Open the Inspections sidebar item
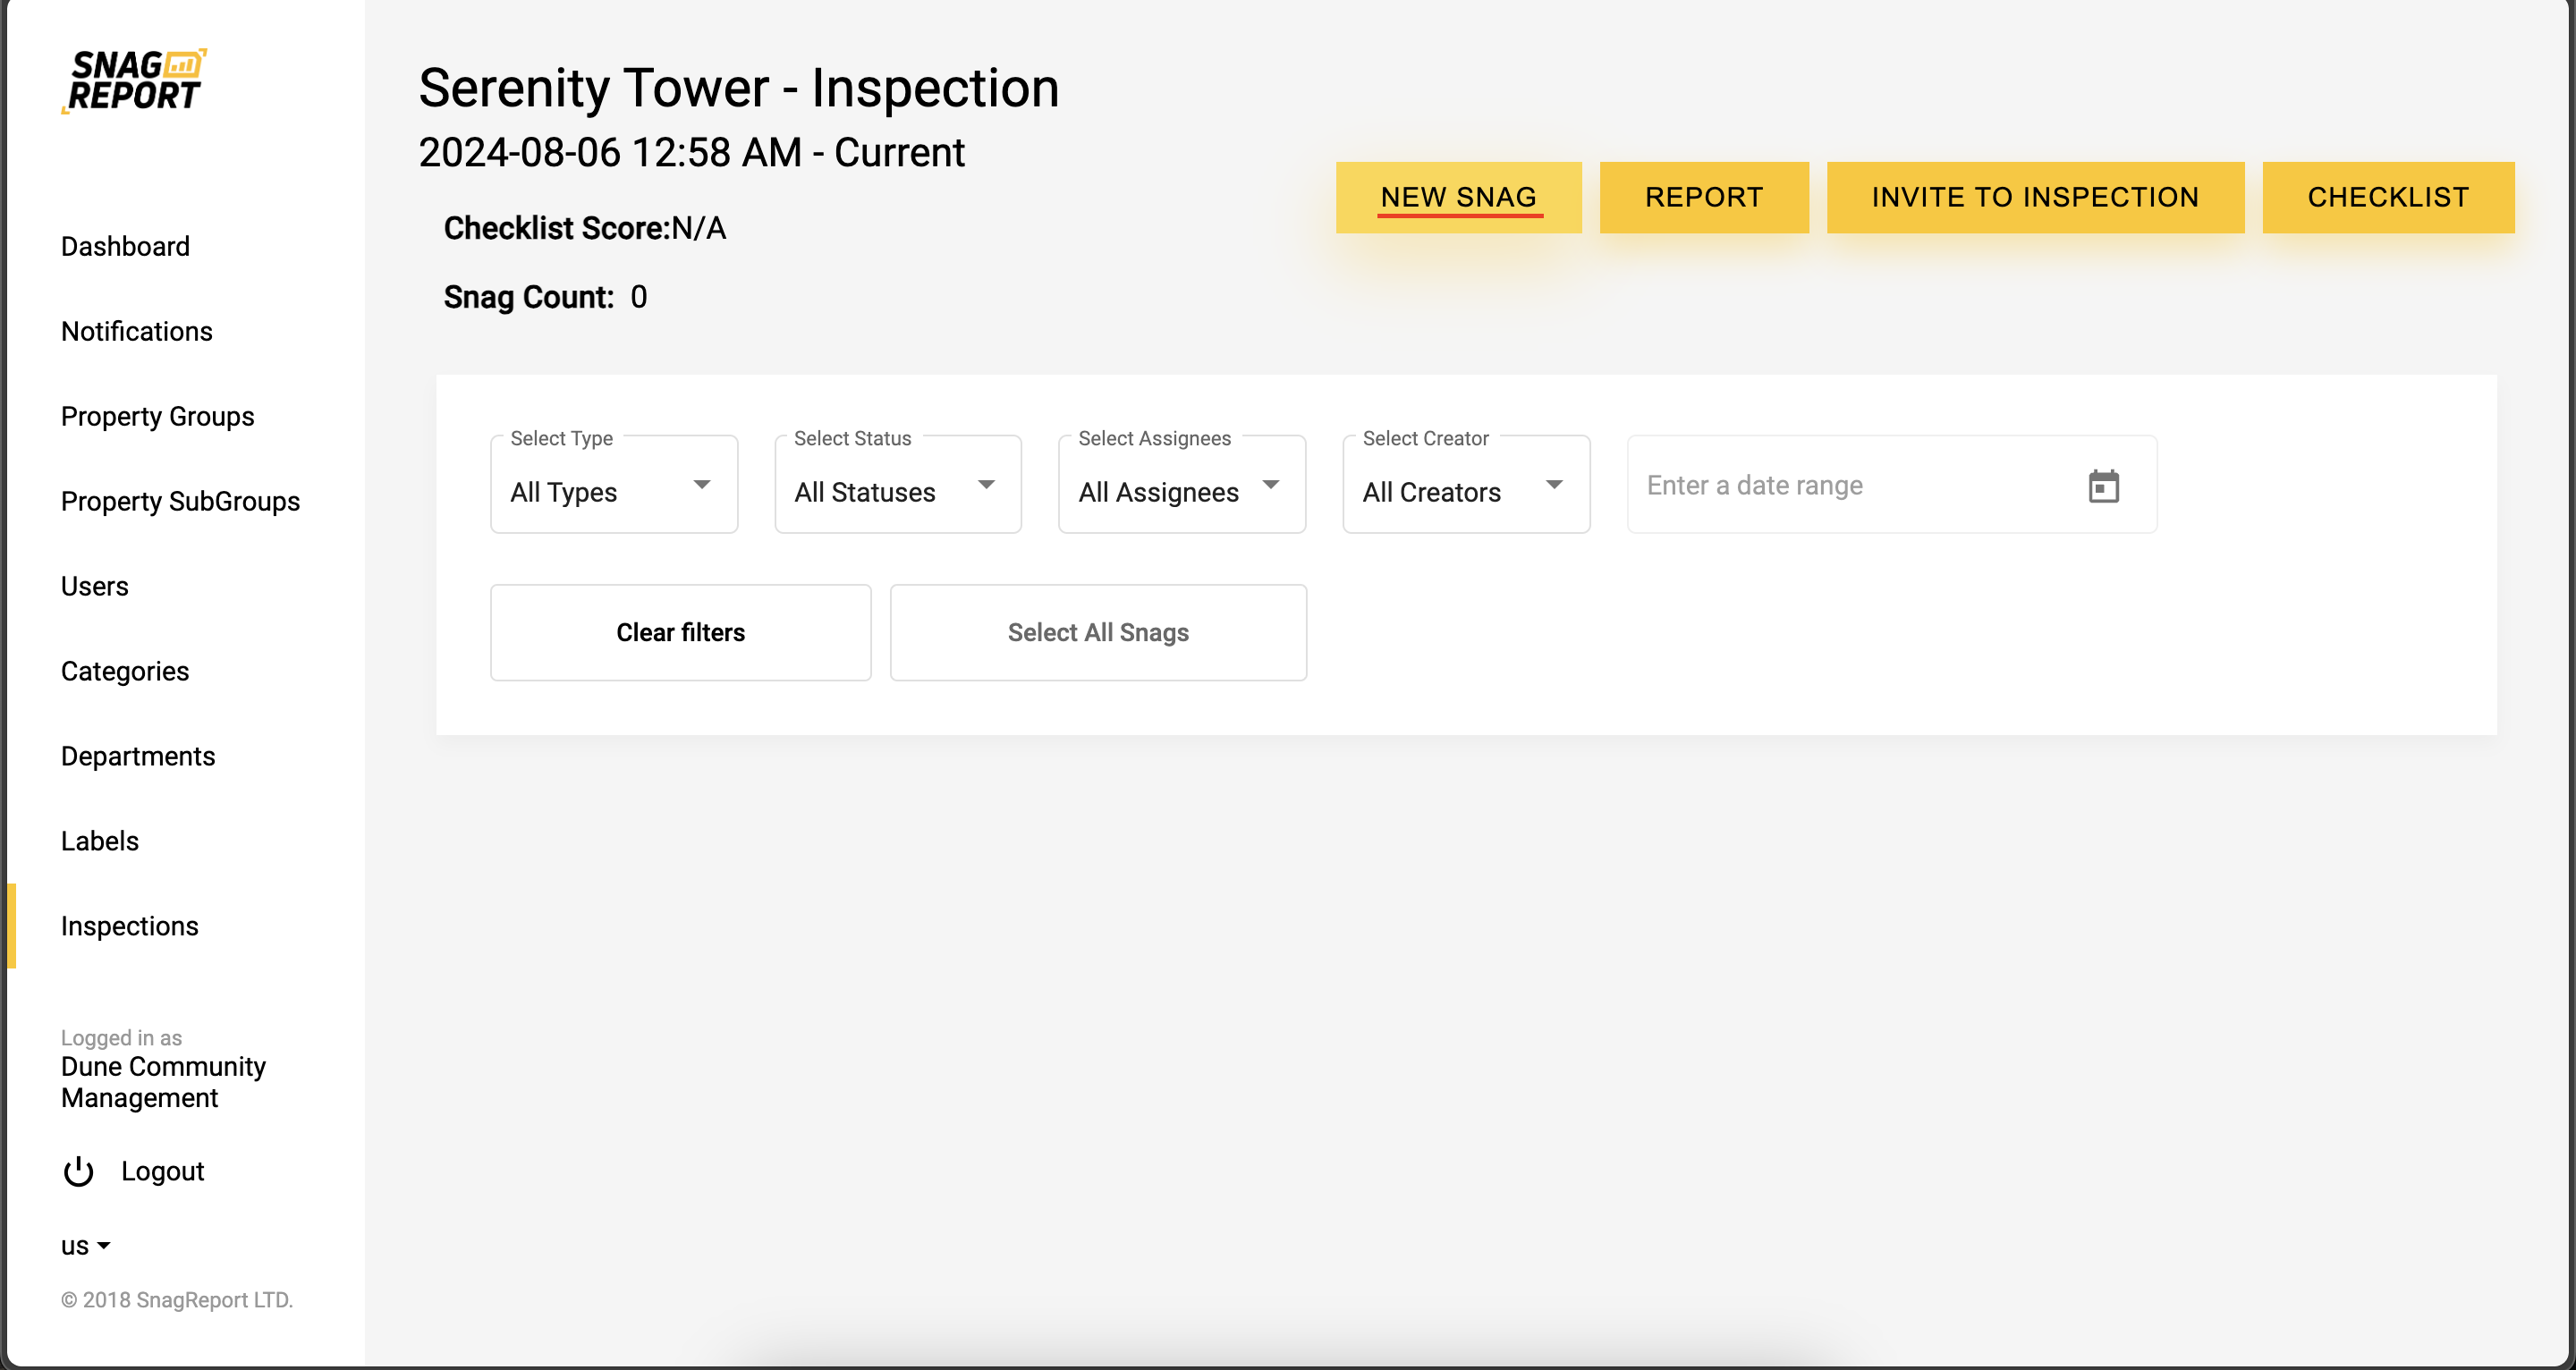Image resolution: width=2576 pixels, height=1370 pixels. point(130,926)
